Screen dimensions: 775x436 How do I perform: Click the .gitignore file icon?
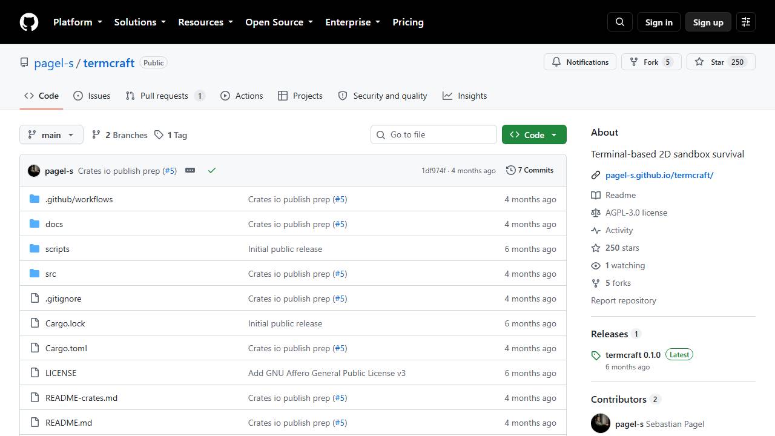coord(35,299)
